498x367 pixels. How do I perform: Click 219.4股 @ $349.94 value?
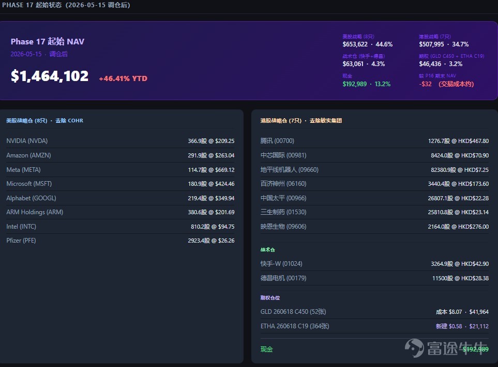click(x=211, y=198)
